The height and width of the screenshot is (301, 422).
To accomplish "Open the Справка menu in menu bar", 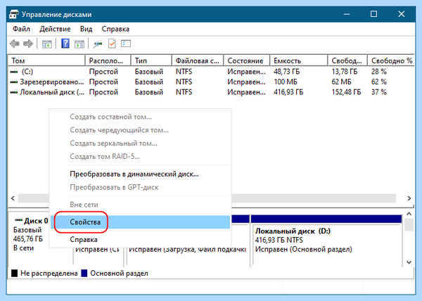I will 115,29.
